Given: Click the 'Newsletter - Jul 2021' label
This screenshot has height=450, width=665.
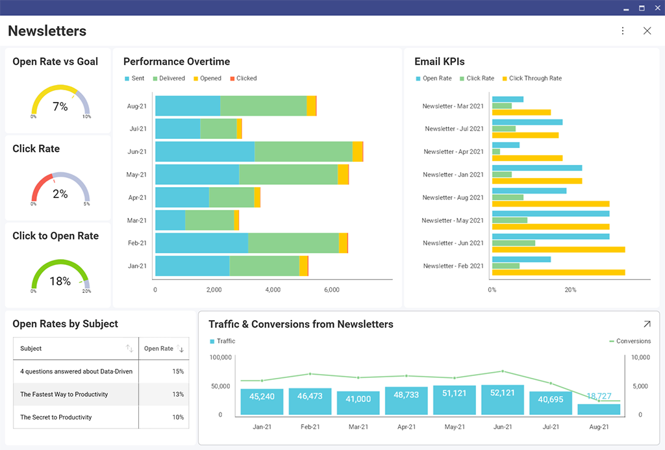Looking at the screenshot, I should click(454, 129).
